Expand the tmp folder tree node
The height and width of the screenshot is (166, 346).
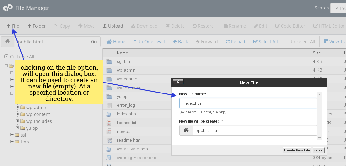coord(12,142)
